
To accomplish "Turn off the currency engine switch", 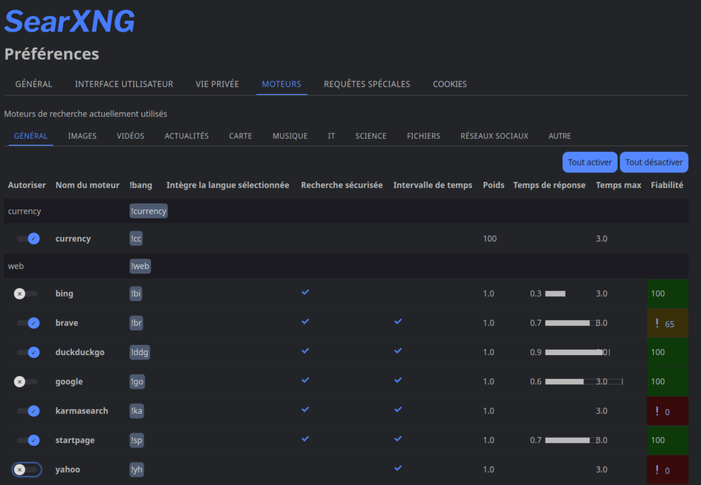I will coord(28,239).
